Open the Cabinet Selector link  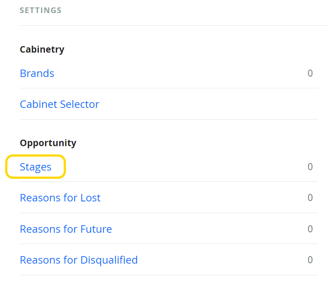[x=59, y=104]
